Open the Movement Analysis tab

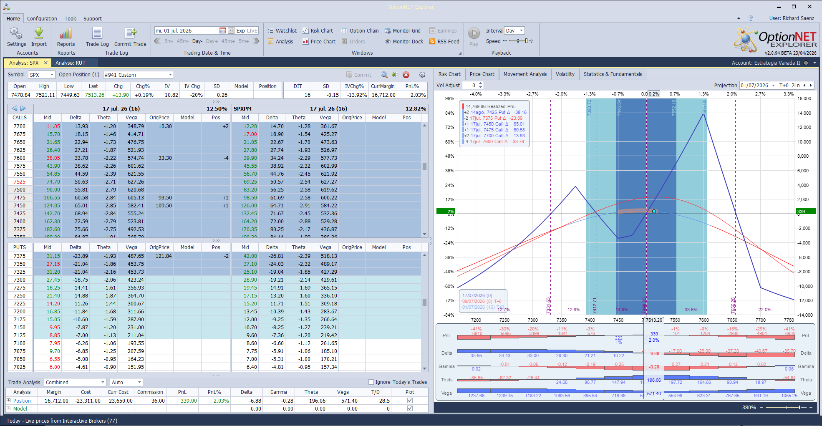tap(525, 74)
